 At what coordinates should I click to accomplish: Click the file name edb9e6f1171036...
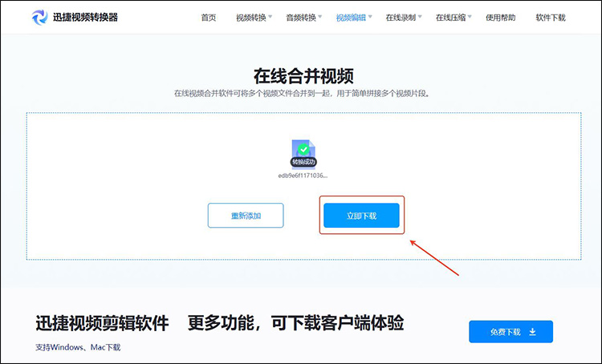pyautogui.click(x=303, y=176)
